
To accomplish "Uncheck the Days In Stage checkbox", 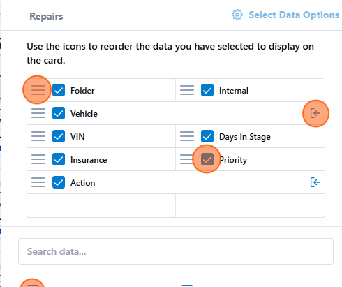I will (207, 136).
